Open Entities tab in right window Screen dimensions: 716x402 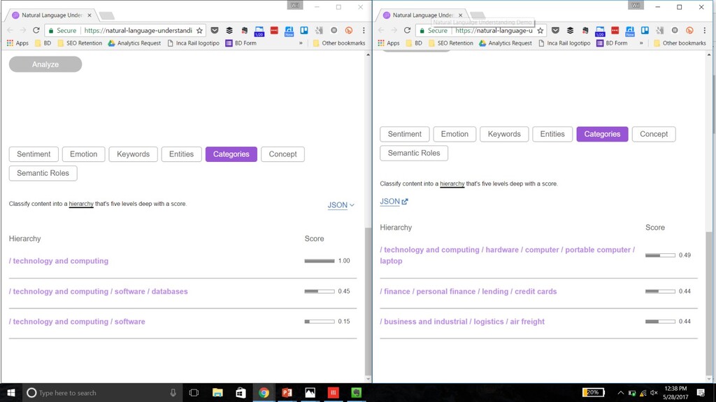click(x=552, y=134)
